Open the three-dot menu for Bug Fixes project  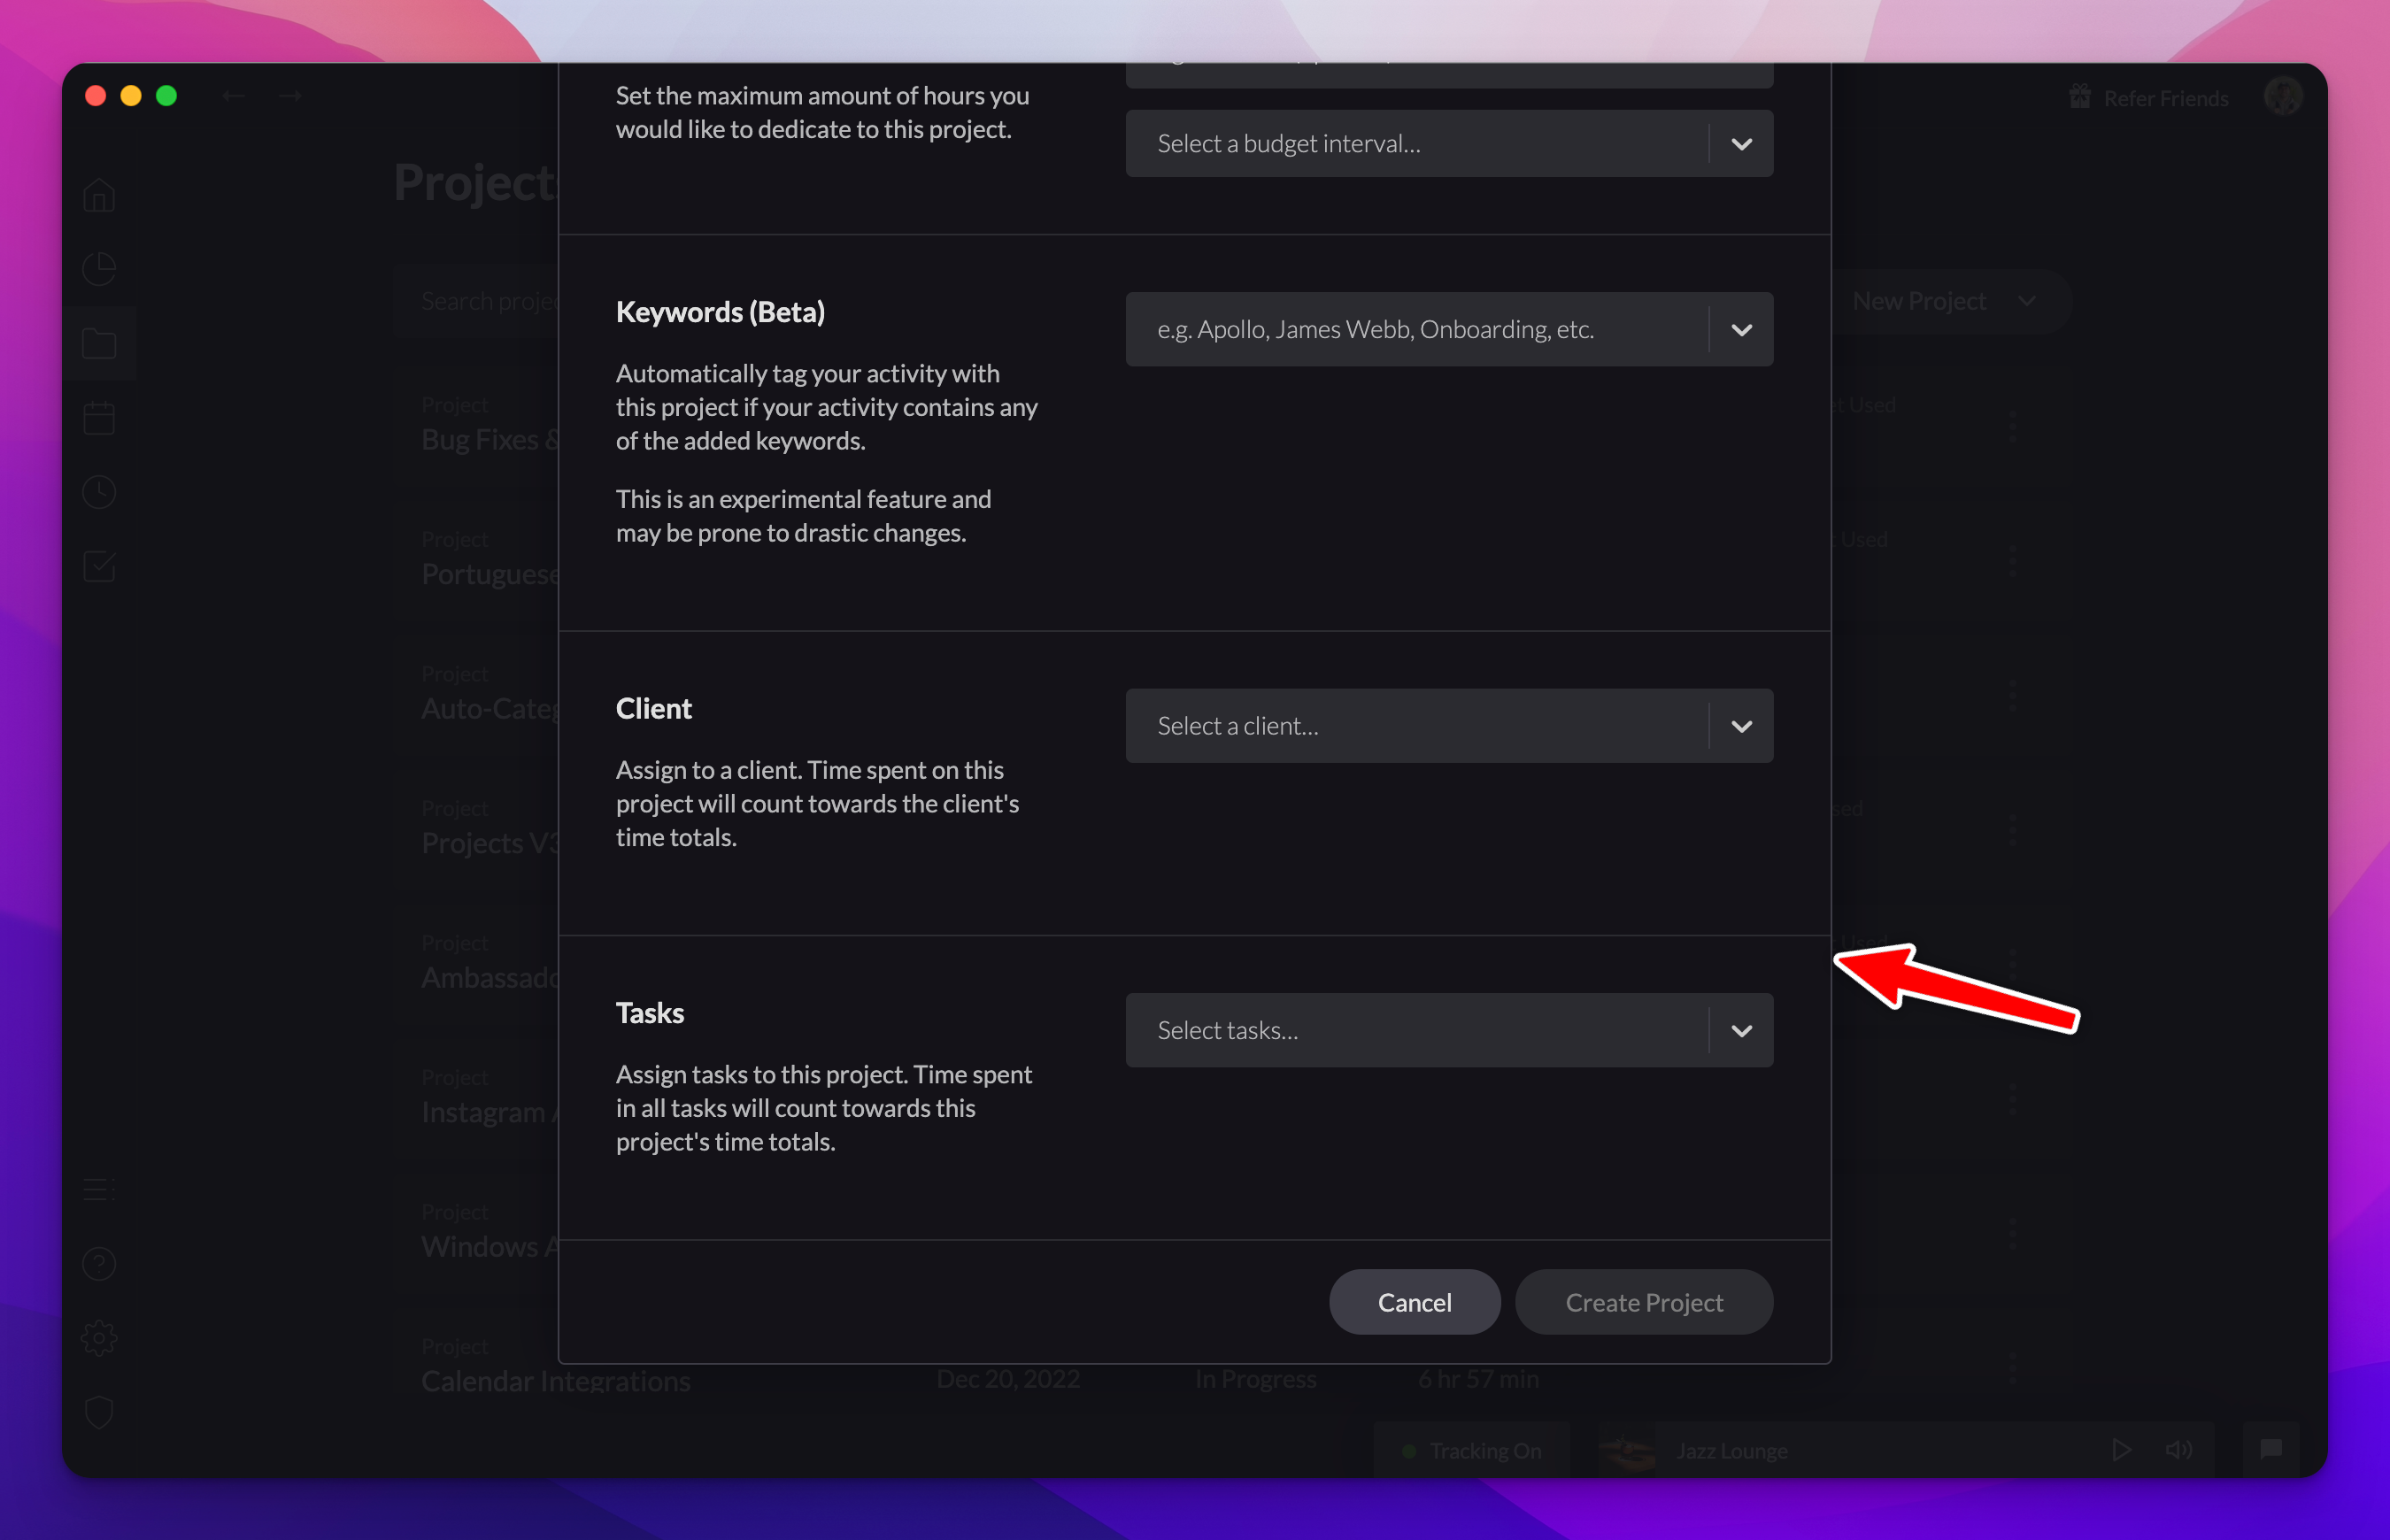pyautogui.click(x=2012, y=426)
